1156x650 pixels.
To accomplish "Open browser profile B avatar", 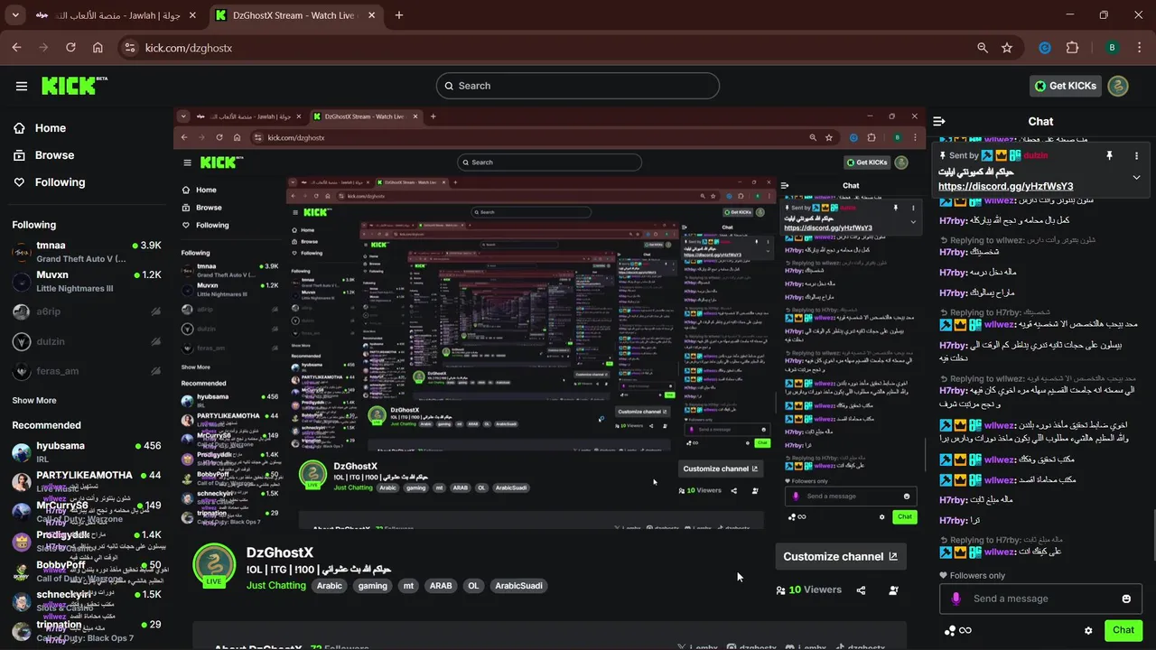I will 1112,48.
